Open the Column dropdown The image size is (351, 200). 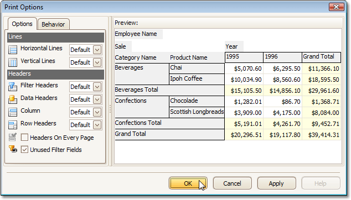tap(97, 112)
